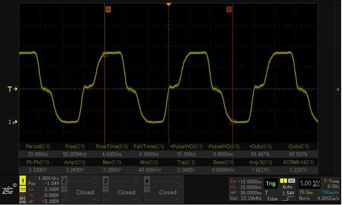Select the Period(C1) measurement header

tap(38, 147)
